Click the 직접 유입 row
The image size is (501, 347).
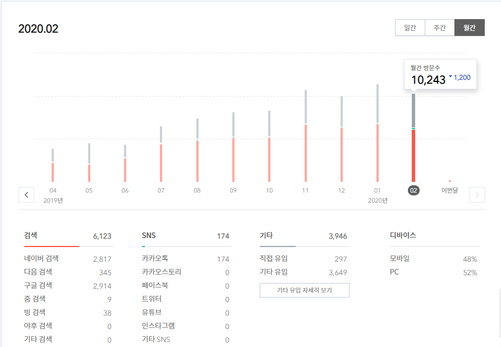click(x=305, y=259)
